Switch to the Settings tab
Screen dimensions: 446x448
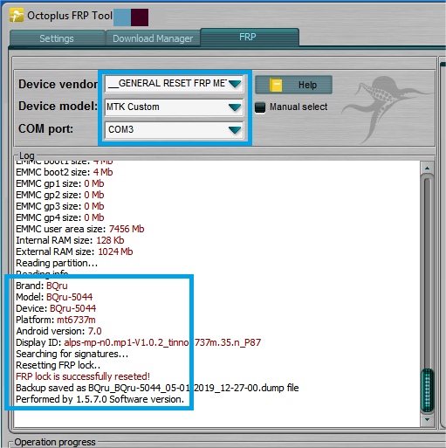[x=57, y=38]
